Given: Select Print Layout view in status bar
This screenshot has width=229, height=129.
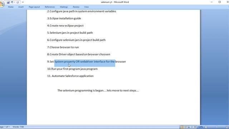Looking at the screenshot, I should point(182,127).
